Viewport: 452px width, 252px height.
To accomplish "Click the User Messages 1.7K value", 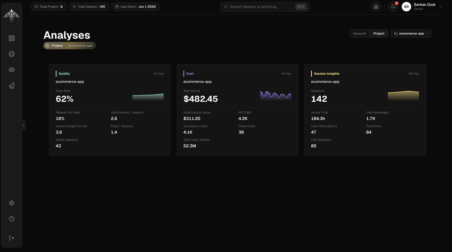I will (371, 118).
